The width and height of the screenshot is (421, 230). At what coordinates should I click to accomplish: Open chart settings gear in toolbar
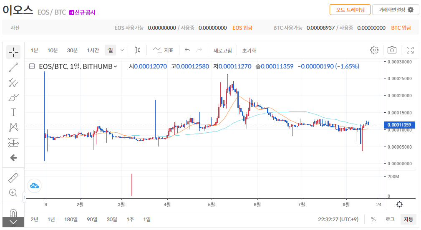coord(374,50)
